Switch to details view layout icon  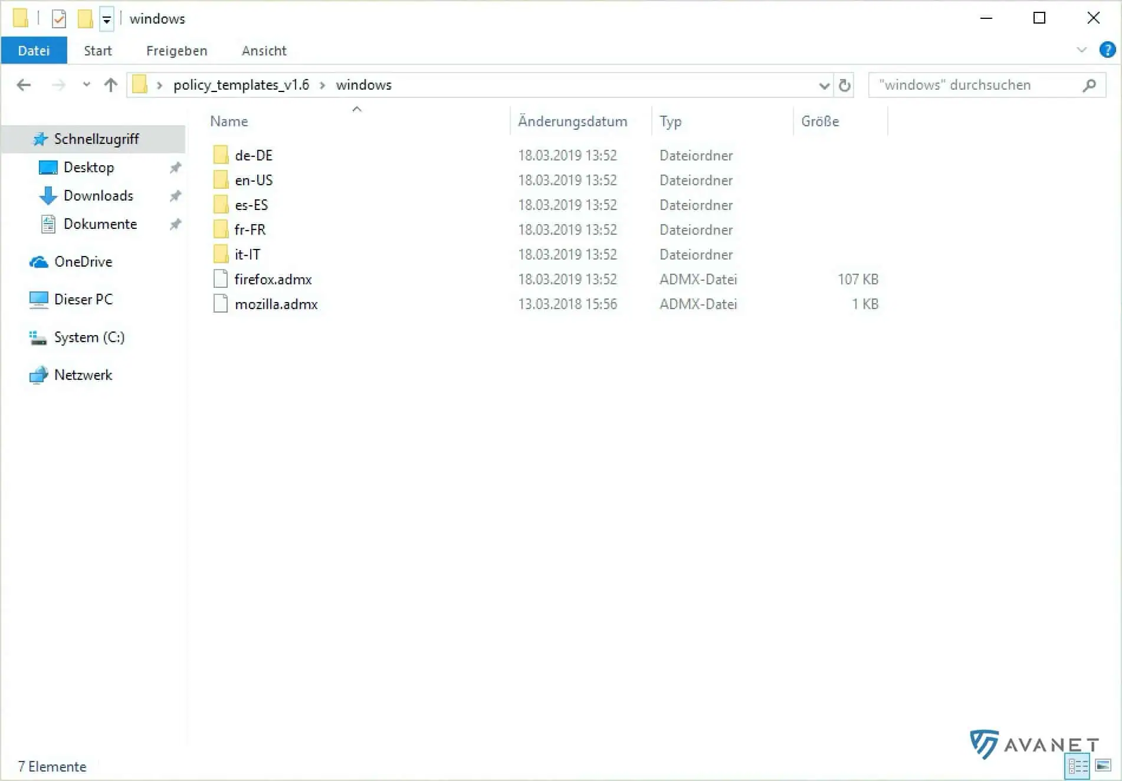1078,766
